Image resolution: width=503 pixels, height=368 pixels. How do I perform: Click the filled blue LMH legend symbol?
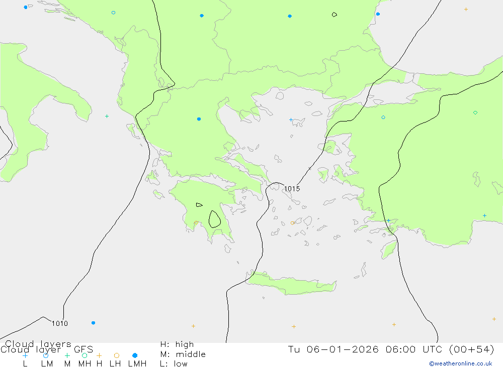tap(135, 355)
